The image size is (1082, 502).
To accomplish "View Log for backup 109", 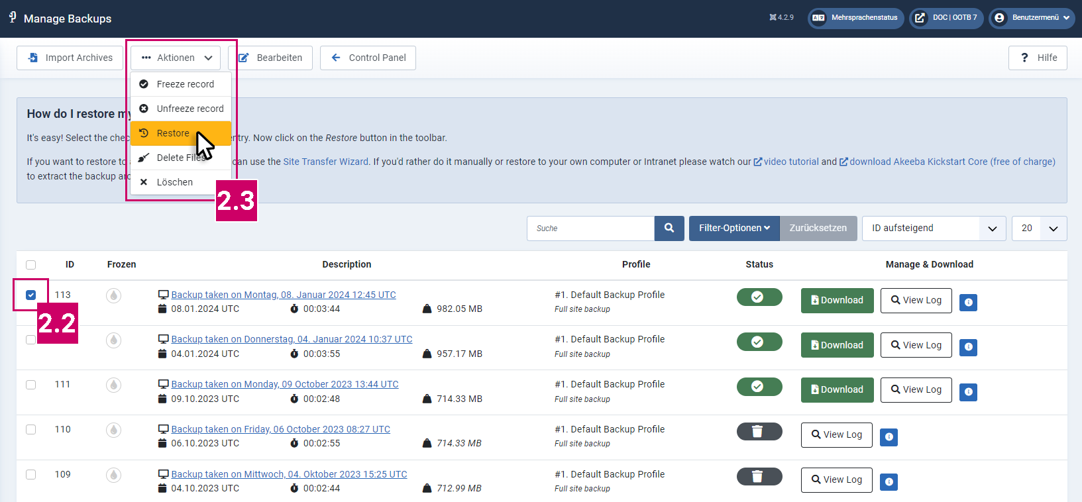I will [x=836, y=479].
